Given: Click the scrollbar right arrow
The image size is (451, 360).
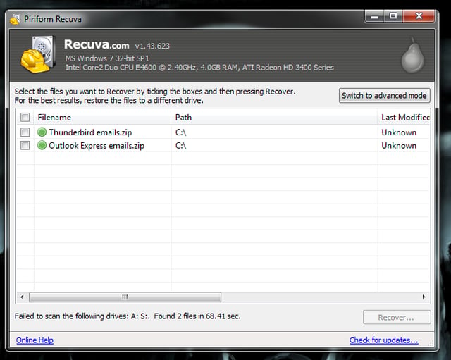Looking at the screenshot, I should [424, 297].
